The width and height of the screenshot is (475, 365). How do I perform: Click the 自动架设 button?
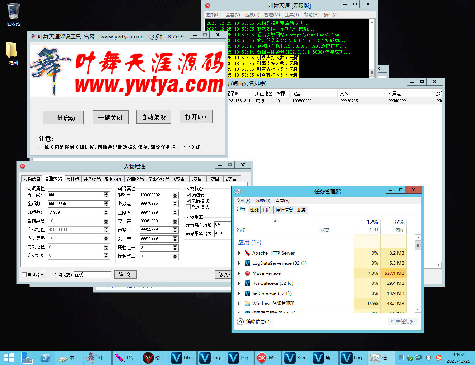point(154,117)
